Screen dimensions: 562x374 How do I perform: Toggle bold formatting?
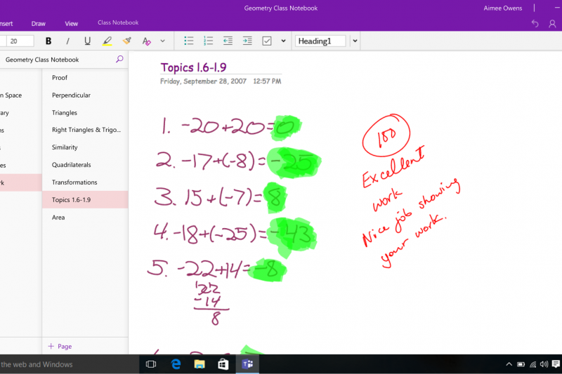pyautogui.click(x=48, y=41)
